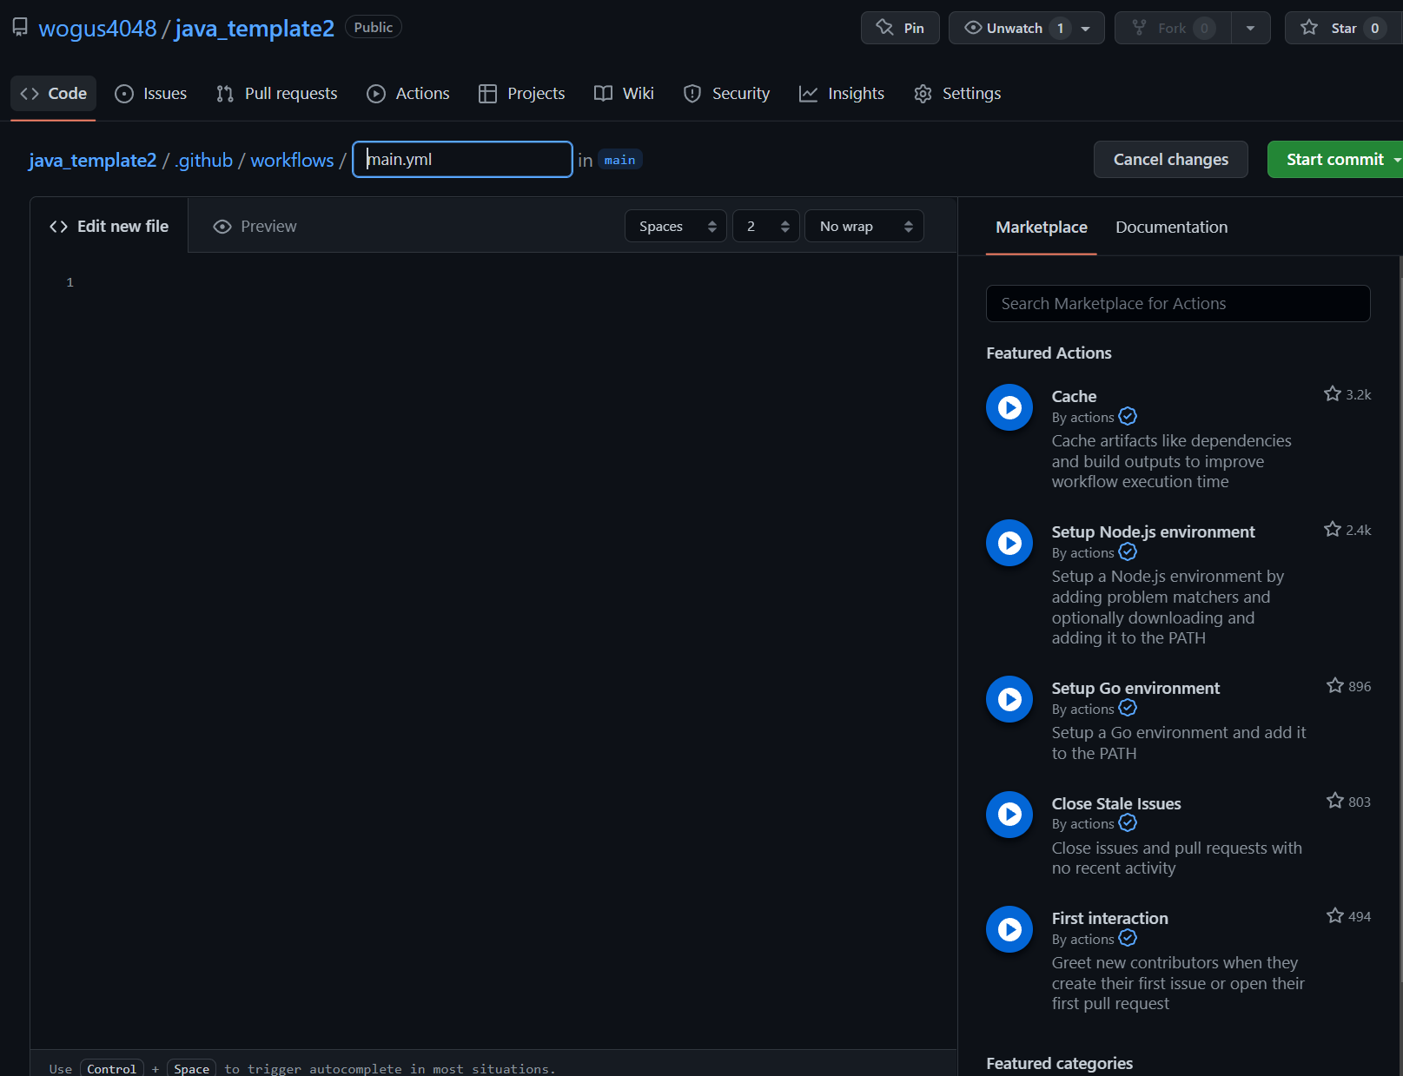Click the First interaction play icon

pos(1009,929)
